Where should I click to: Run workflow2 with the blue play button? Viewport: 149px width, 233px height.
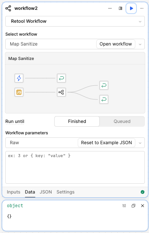click(x=131, y=8)
